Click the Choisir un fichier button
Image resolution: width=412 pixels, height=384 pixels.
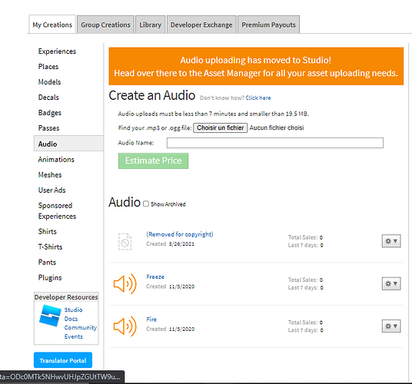pos(221,127)
